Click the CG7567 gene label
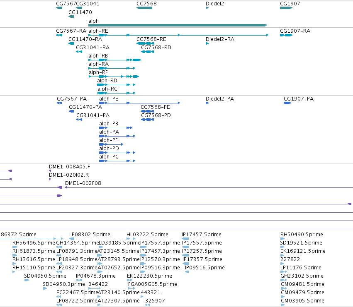 [66, 4]
